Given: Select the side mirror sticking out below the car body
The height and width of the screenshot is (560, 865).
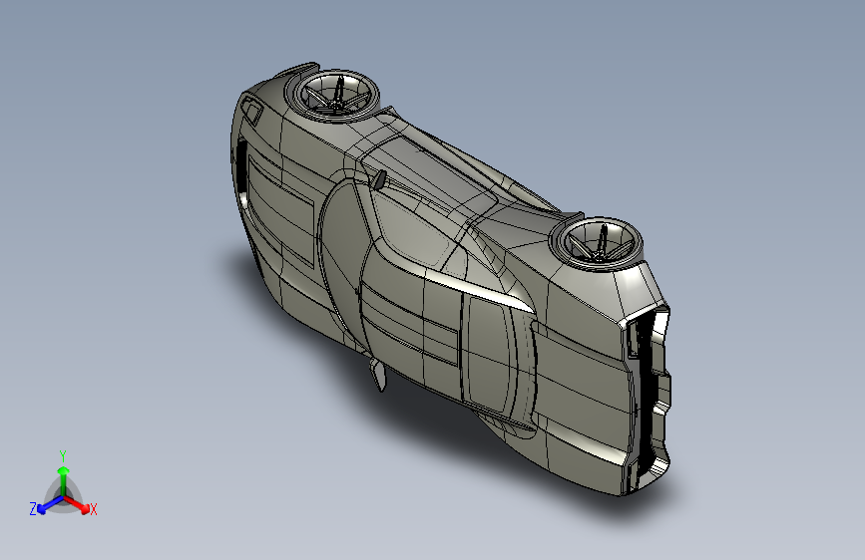Looking at the screenshot, I should (x=378, y=375).
